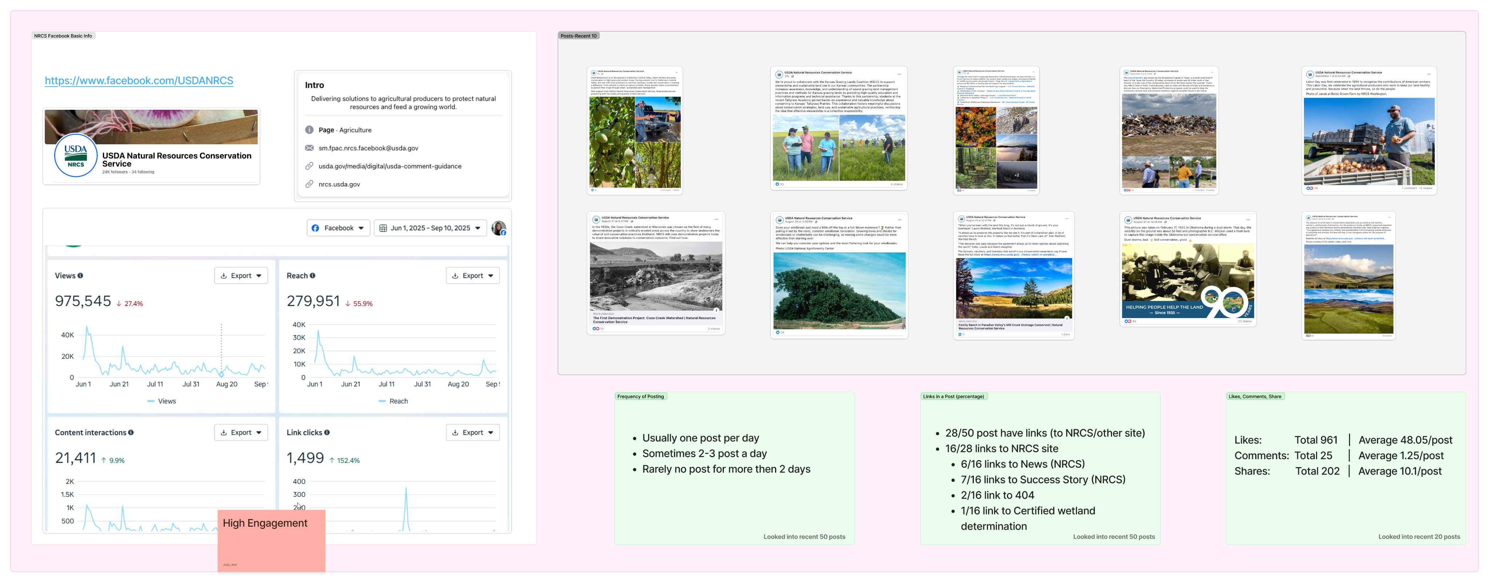Open the Jun 1 – Sep 10 date range dropdown
Image resolution: width=1489 pixels, height=587 pixels.
pyautogui.click(x=430, y=228)
